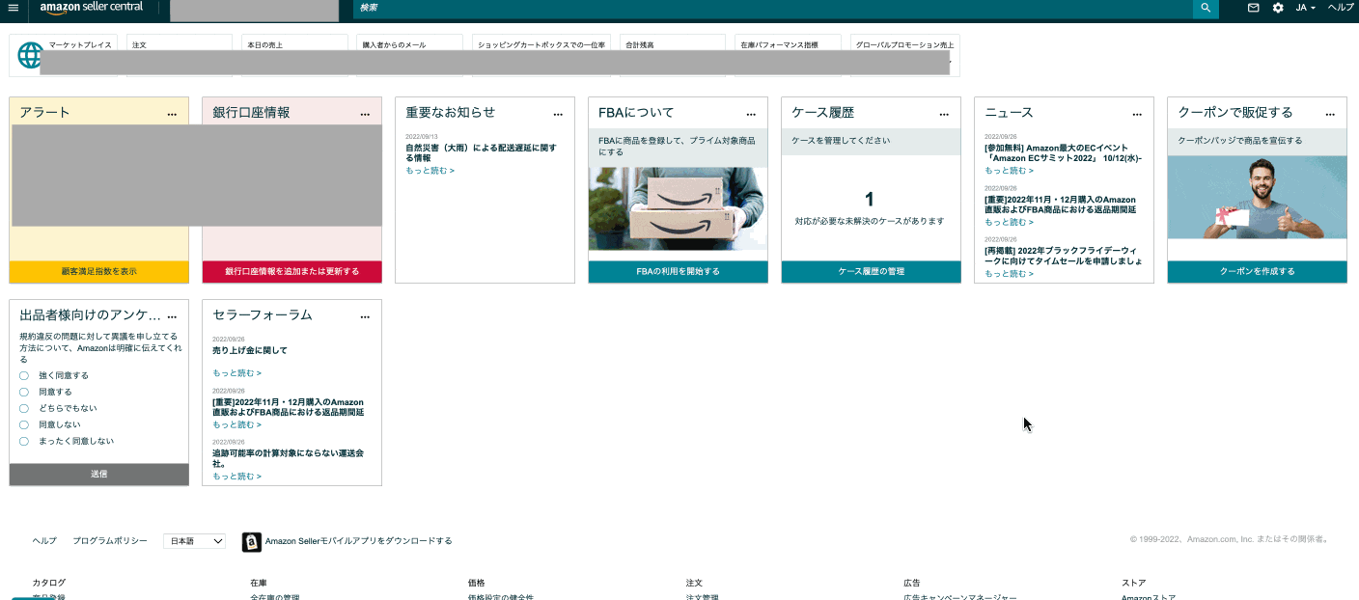Open the messages inbox via the envelope icon
This screenshot has height=600, width=1359.
coord(1253,9)
